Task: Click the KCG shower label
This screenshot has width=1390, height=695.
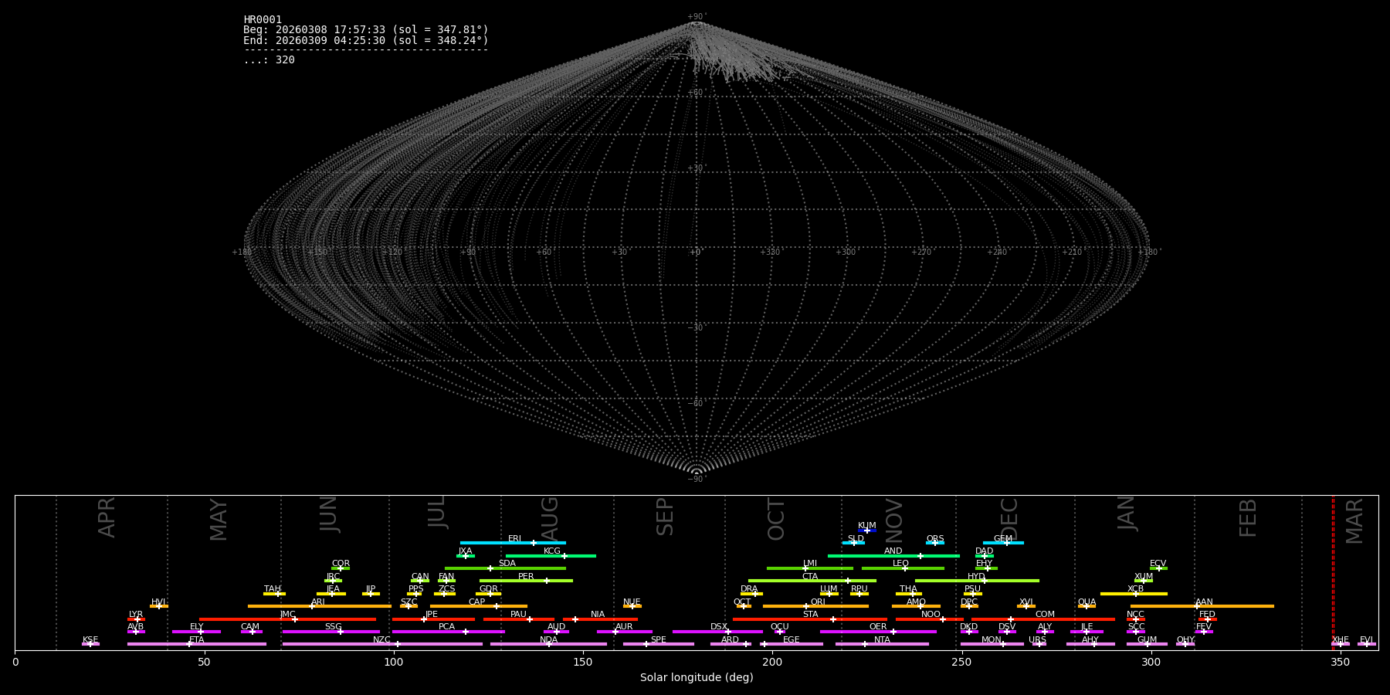Action: coord(551,551)
